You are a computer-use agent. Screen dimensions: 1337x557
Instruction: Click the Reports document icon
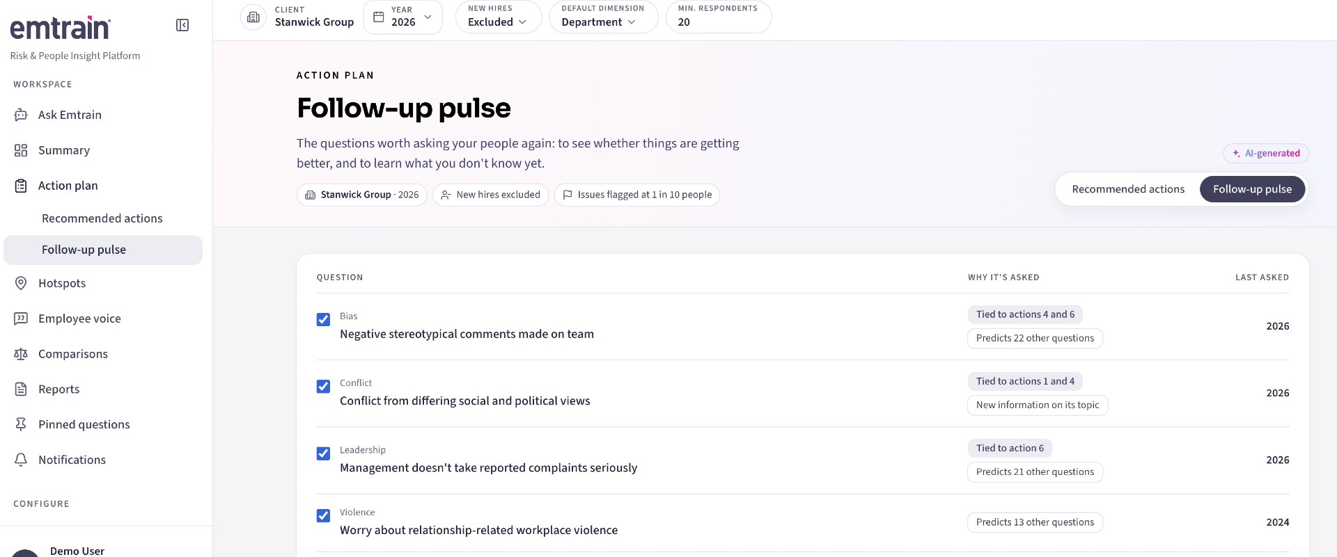click(21, 389)
